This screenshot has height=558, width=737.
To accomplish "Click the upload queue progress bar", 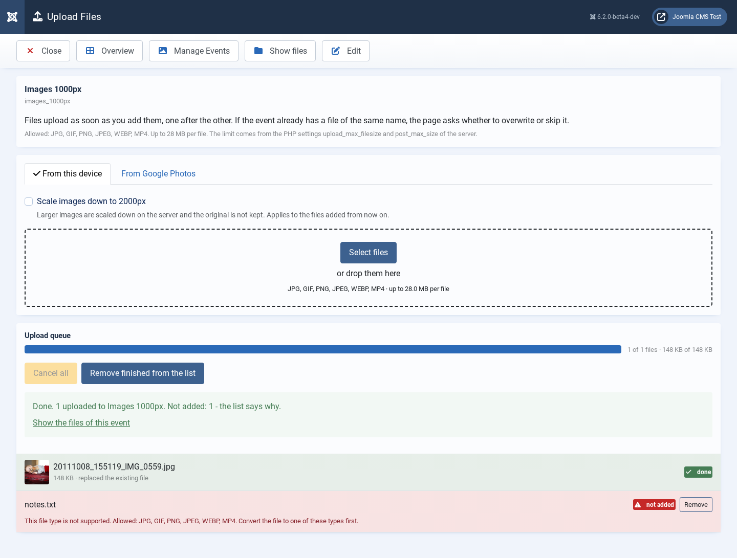I will click(x=323, y=349).
